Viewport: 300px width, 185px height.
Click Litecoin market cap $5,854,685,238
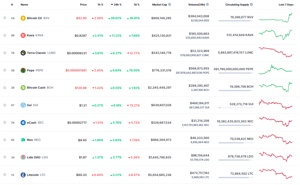pos(159,175)
